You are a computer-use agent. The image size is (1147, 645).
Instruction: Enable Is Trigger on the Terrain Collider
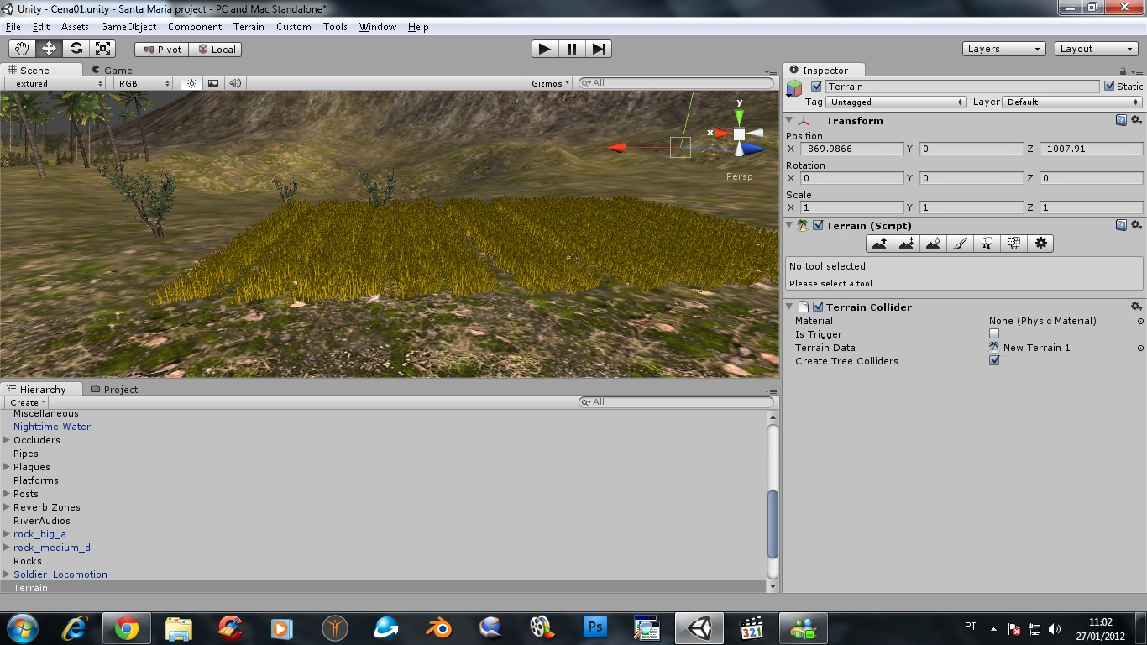(x=994, y=333)
